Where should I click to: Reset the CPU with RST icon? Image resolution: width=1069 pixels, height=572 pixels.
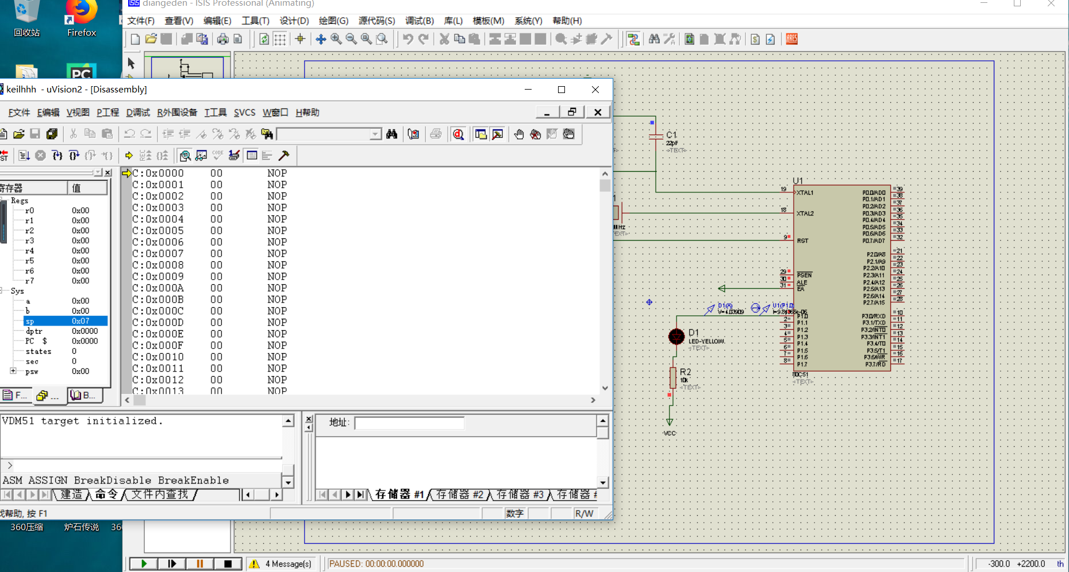(4, 155)
